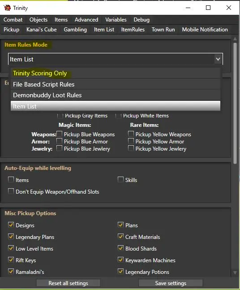The height and width of the screenshot is (290, 240).
Task: Click the Misc Pickup Options heading
Action: 30,213
